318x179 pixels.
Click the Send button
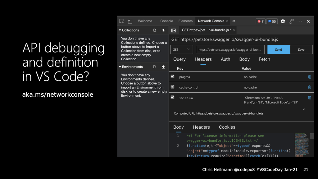(279, 49)
